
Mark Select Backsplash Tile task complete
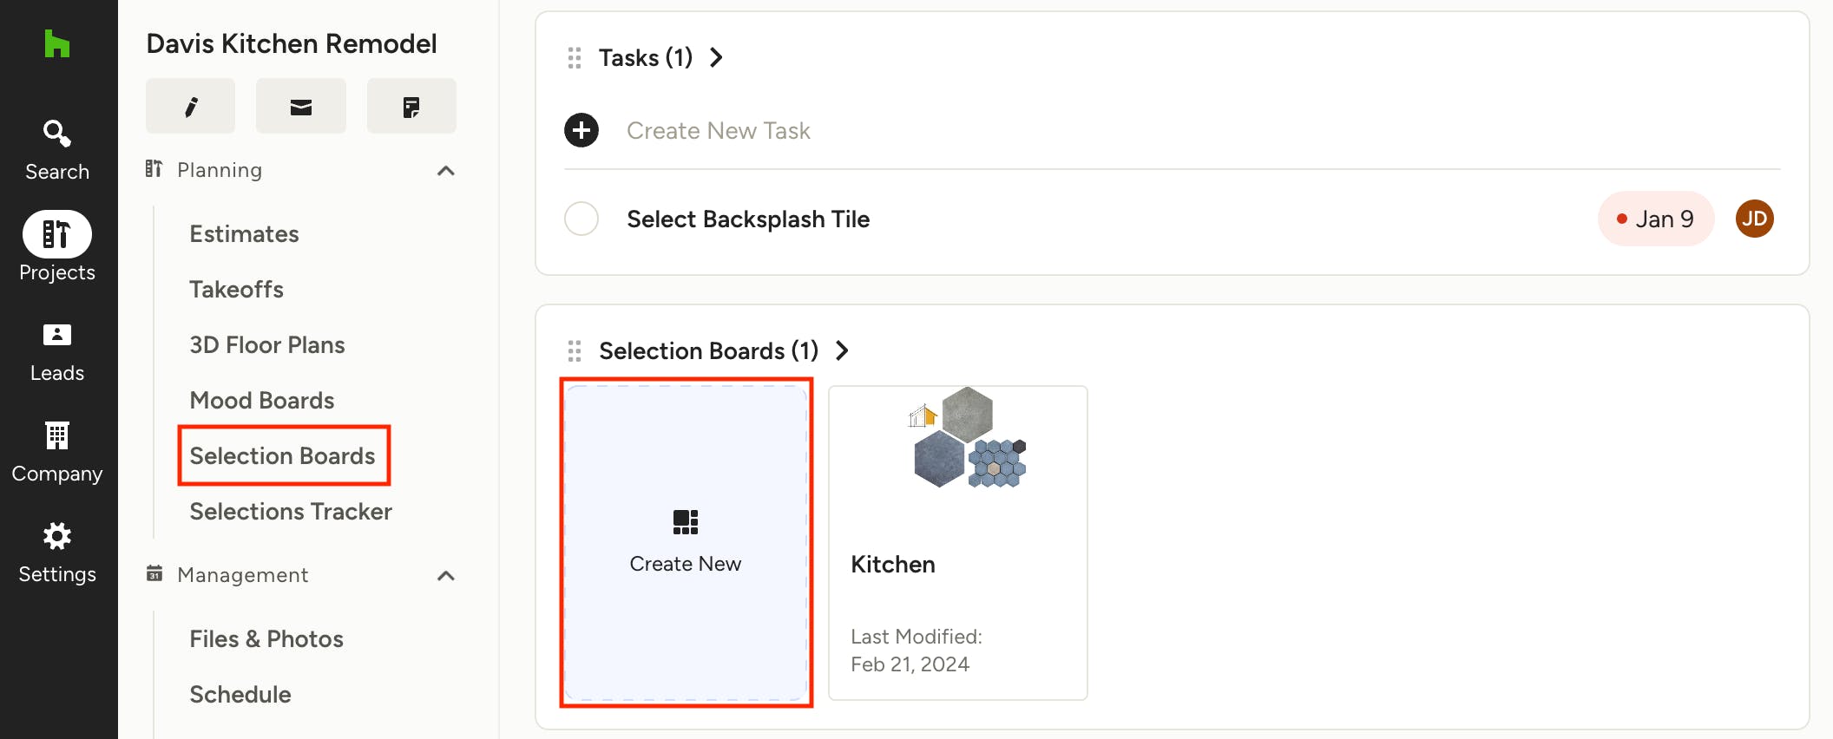(581, 219)
